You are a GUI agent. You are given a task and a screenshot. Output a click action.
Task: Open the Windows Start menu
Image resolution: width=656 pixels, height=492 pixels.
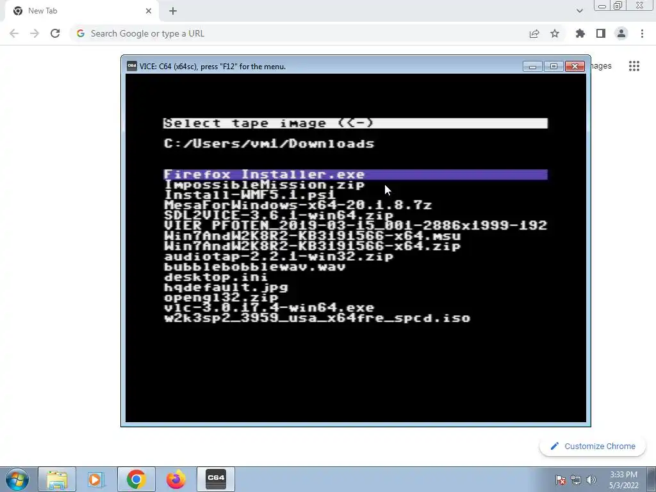tap(17, 479)
